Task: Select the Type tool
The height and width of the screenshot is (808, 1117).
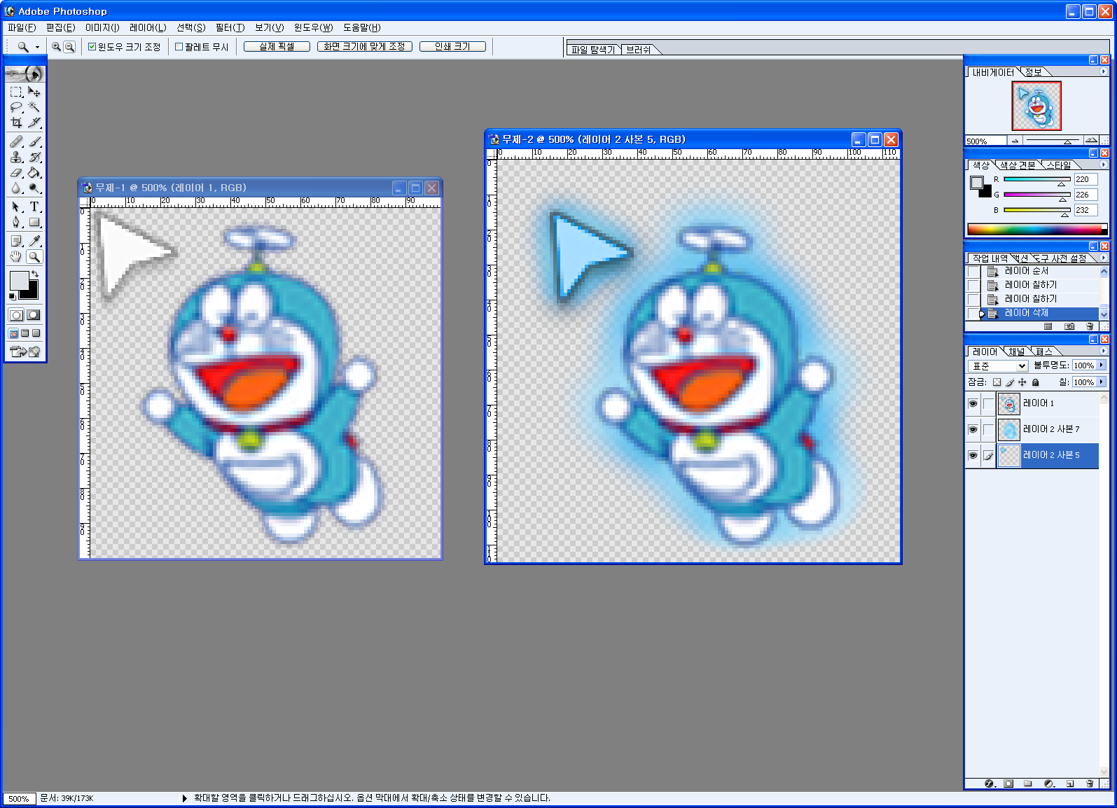Action: click(34, 207)
